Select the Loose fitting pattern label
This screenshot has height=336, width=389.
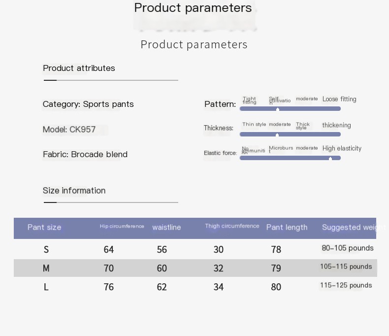(x=339, y=99)
